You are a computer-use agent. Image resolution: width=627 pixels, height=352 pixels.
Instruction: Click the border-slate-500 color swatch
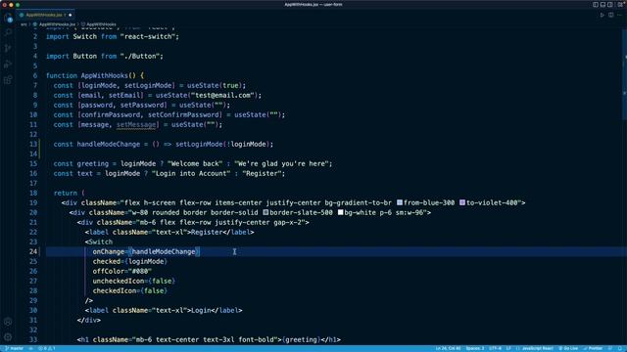(265, 212)
